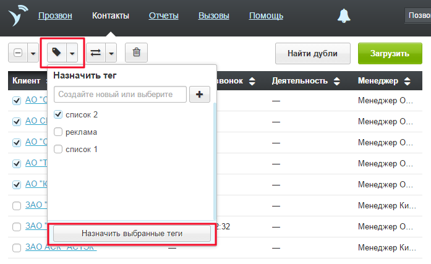The image size is (431, 264).
Task: Open notifications bell icon
Action: pos(343,16)
